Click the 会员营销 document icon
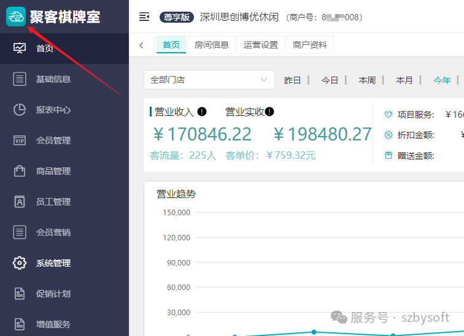 click(20, 232)
